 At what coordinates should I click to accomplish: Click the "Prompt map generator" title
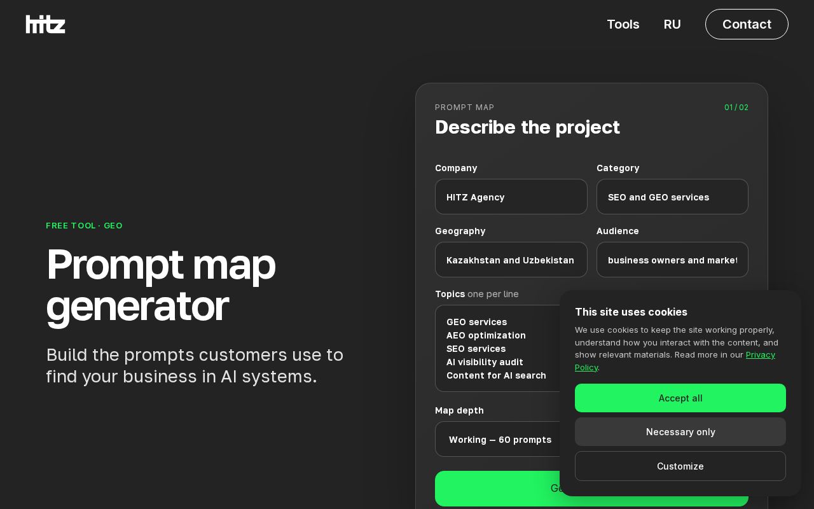click(161, 285)
